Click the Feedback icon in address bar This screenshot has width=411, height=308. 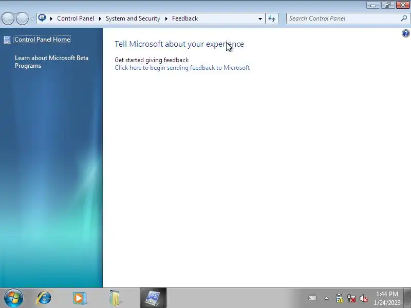tap(42, 18)
